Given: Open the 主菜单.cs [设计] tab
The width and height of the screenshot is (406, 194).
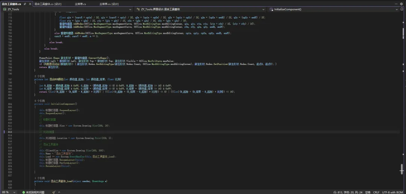Looking at the screenshot, I should tap(109, 4).
